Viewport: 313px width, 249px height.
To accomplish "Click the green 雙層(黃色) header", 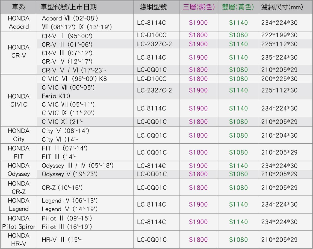I will 238,7.
